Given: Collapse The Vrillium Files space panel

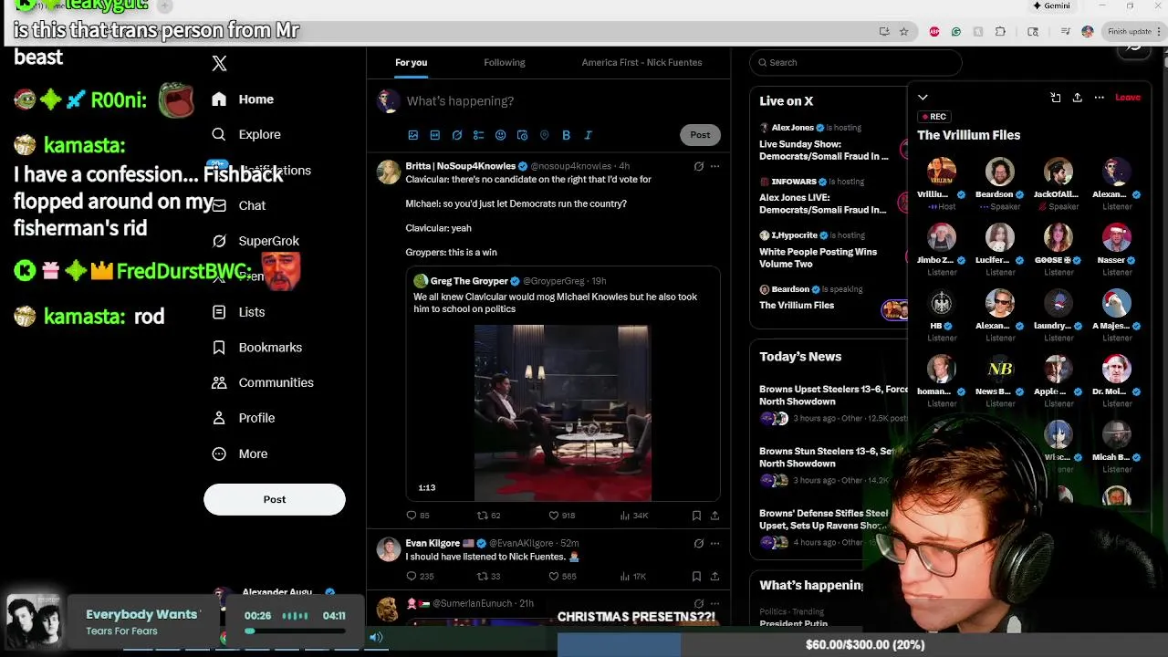Looking at the screenshot, I should 923,97.
